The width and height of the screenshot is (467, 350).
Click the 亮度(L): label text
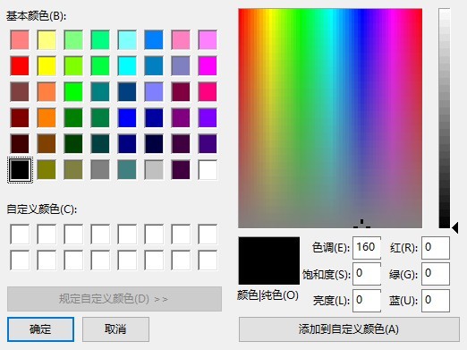tap(331, 301)
